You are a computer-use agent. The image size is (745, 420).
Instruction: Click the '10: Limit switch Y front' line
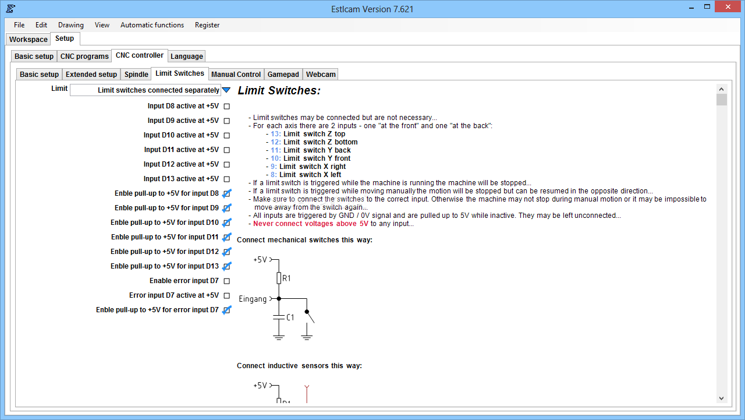pos(311,158)
